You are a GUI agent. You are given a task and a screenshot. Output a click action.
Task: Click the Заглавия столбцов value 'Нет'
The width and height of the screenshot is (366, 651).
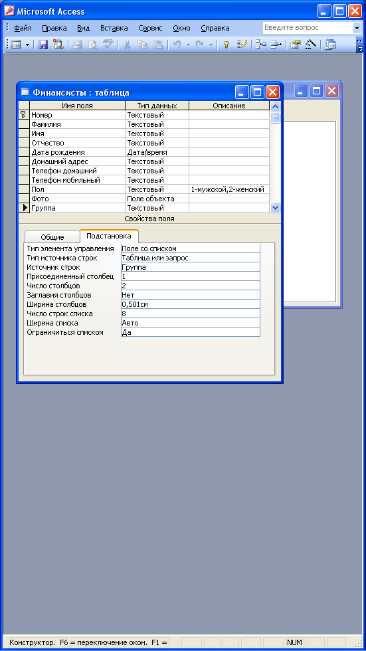(x=191, y=295)
